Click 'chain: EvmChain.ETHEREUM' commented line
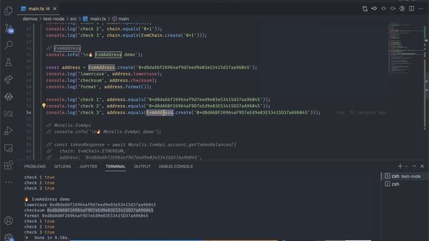Viewport: 429px width, 241px height. coord(85,151)
